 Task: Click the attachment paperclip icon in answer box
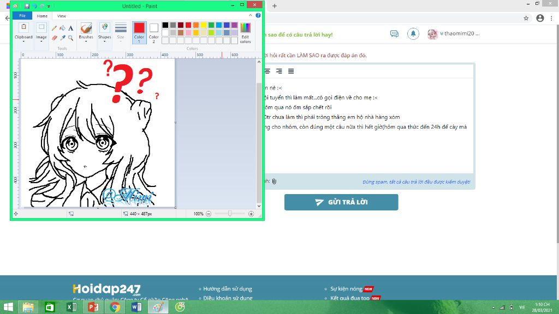[274, 181]
